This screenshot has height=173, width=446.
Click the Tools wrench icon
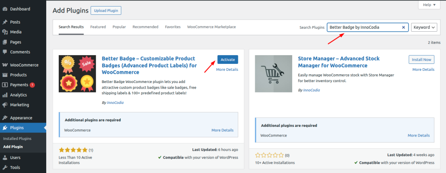[5, 168]
